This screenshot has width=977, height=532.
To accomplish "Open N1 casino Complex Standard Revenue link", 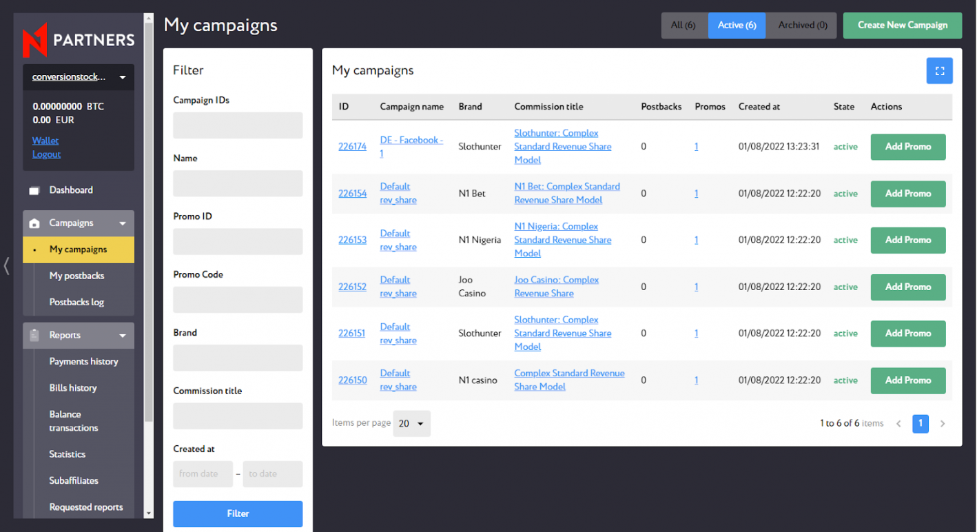I will point(569,380).
